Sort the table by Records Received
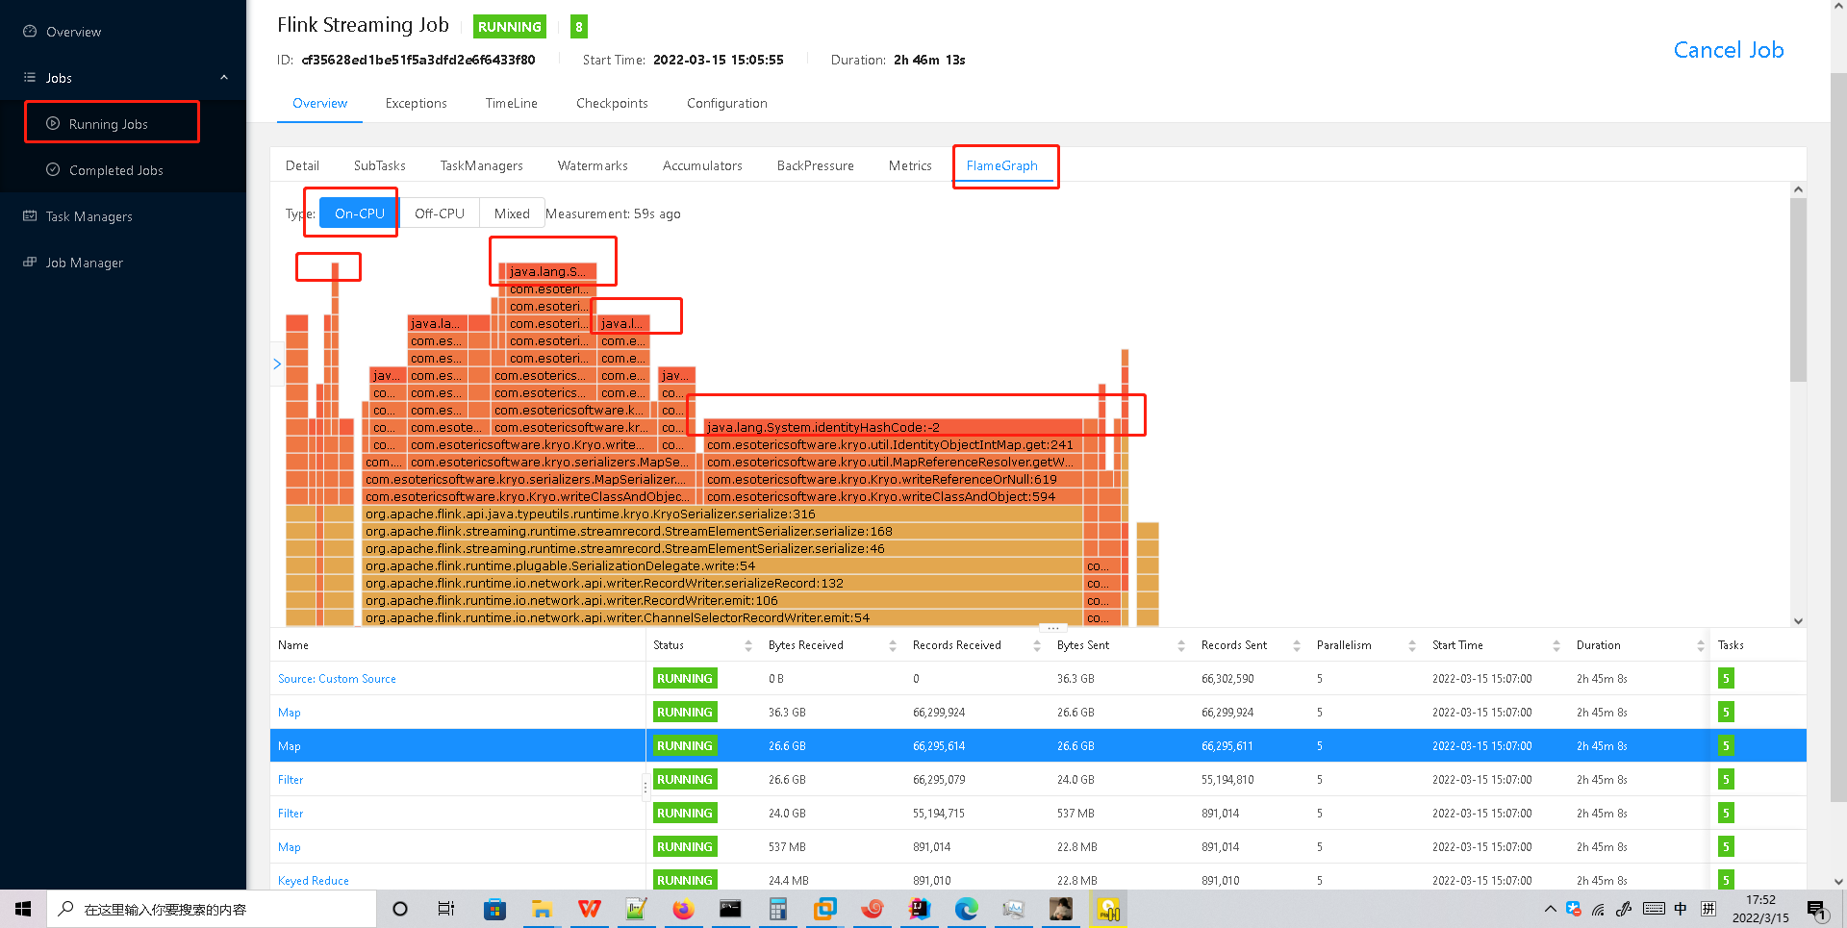This screenshot has height=928, width=1847. pos(1036,645)
